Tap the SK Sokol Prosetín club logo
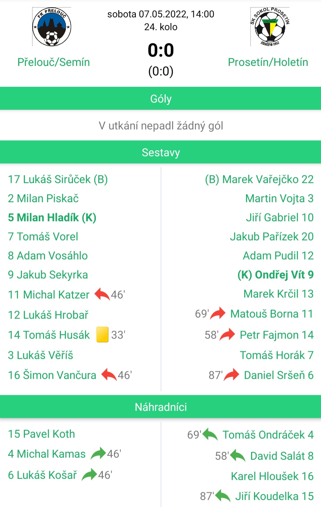The height and width of the screenshot is (507, 321). pos(270,27)
